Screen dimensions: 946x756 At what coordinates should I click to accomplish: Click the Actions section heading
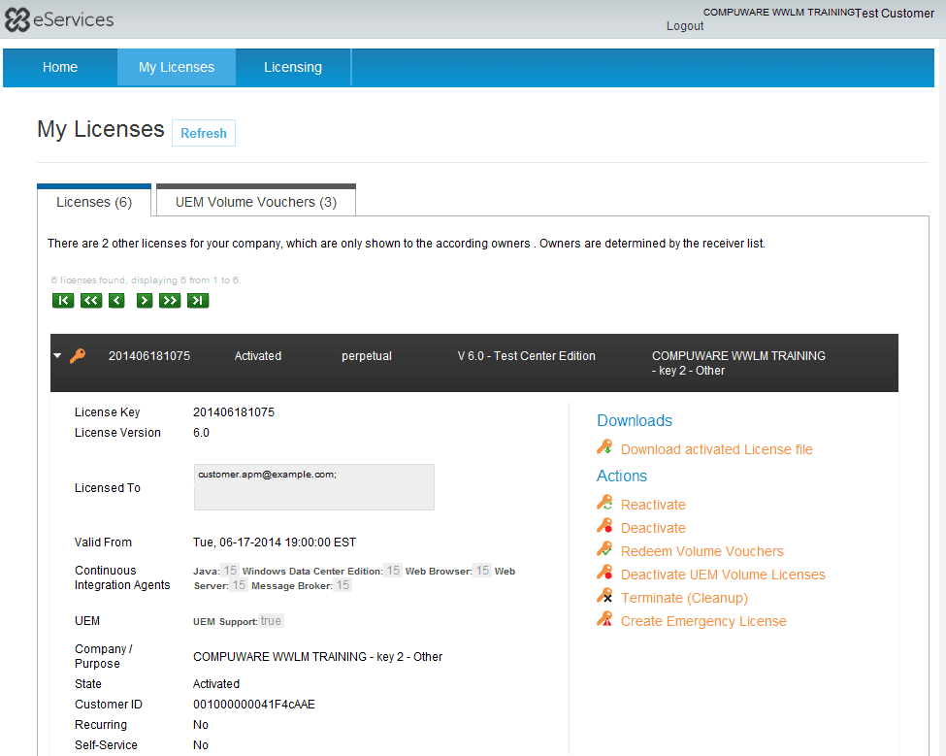click(x=621, y=477)
